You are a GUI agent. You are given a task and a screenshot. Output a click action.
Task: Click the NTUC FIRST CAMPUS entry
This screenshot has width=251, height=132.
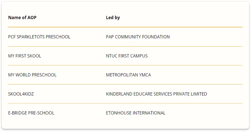click(x=127, y=56)
